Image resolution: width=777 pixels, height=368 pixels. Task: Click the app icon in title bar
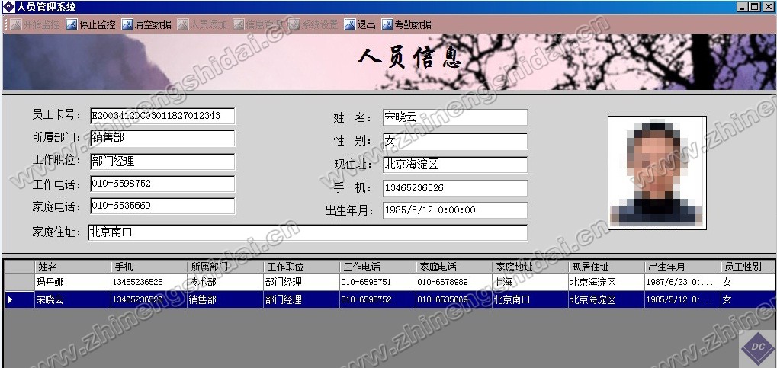8,7
